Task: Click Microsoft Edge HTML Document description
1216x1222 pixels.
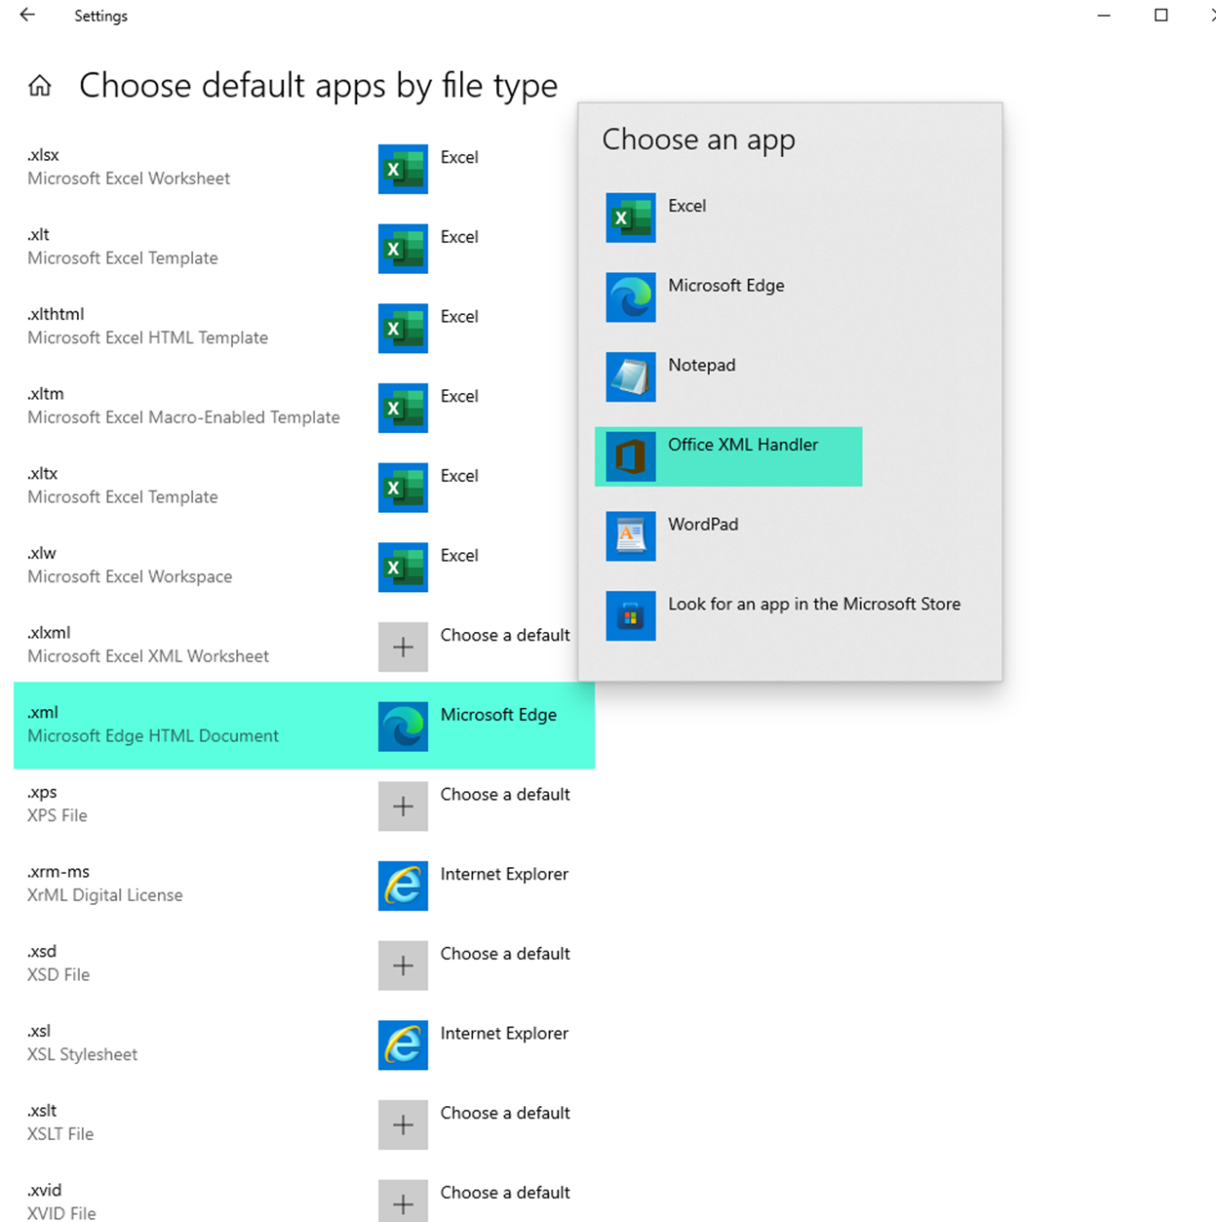Action: tap(153, 736)
